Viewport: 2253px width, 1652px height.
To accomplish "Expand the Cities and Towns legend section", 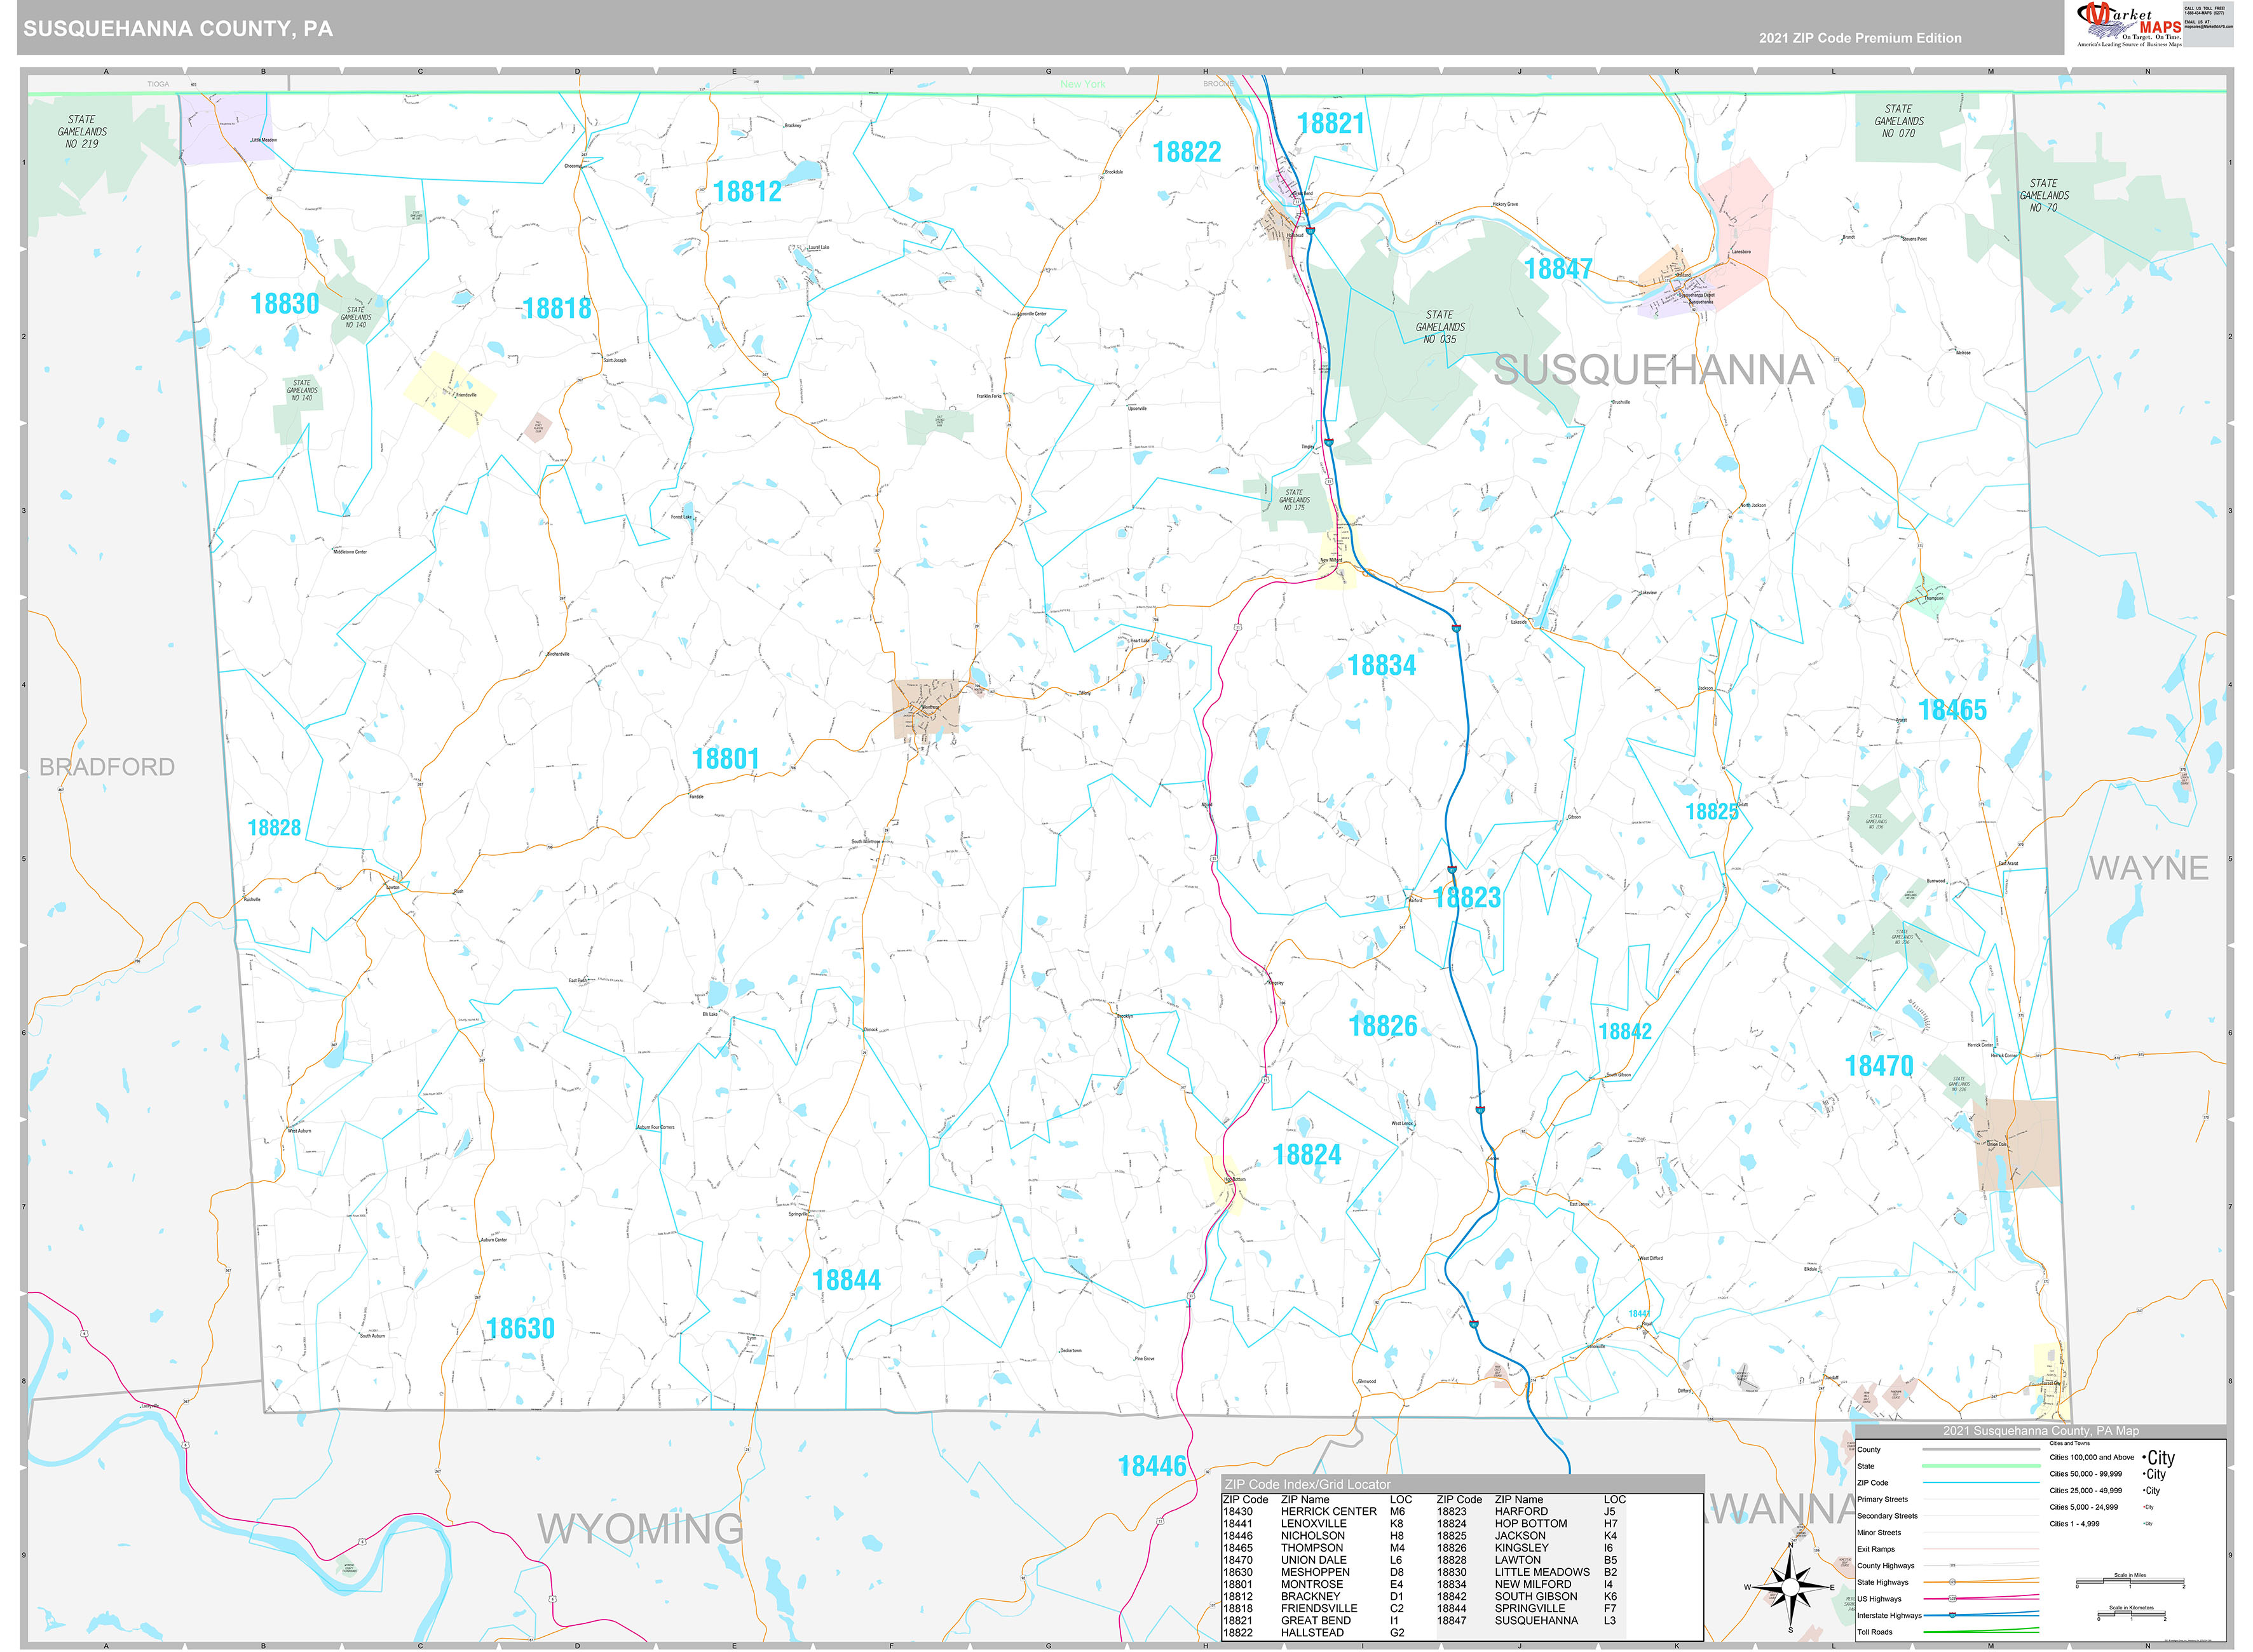I will pyautogui.click(x=2069, y=1444).
